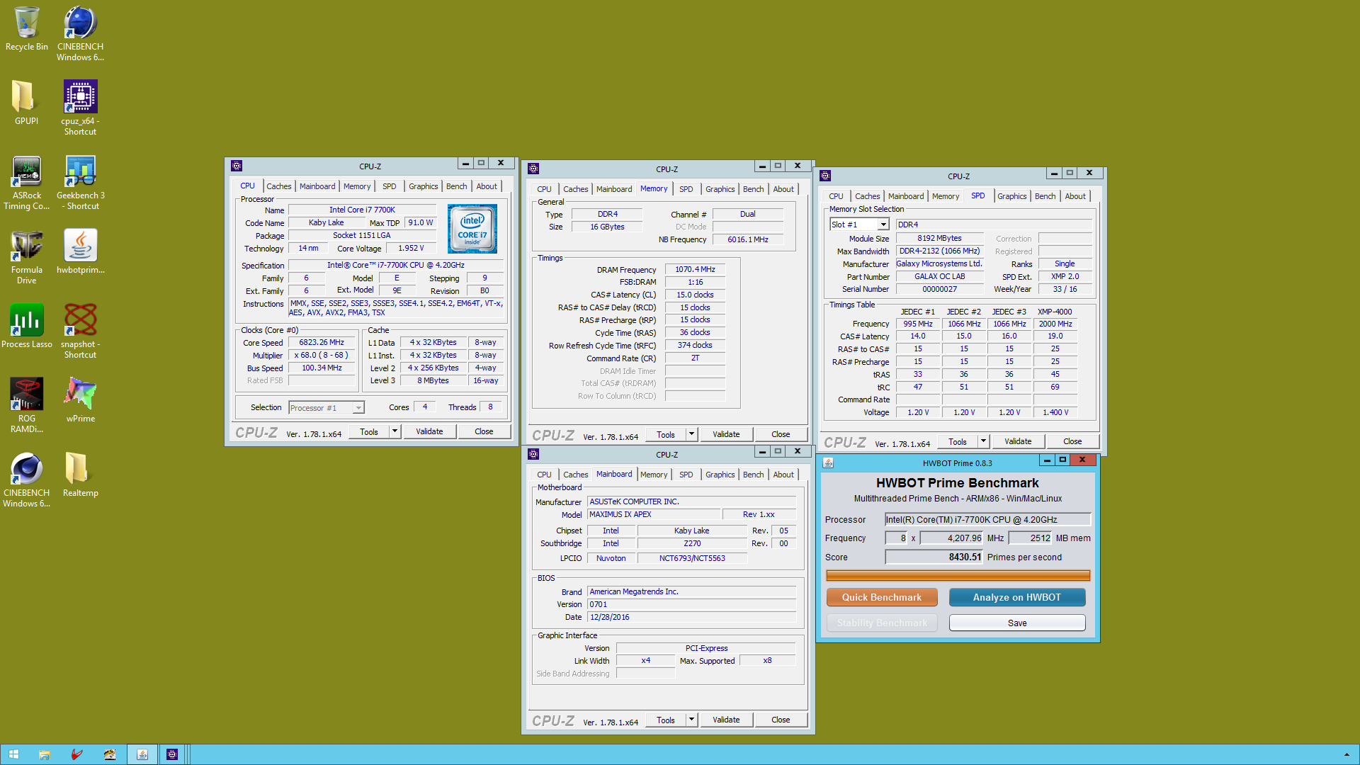This screenshot has width=1360, height=765.
Task: Select the Java HWBOT Prime taskbar icon
Action: click(x=142, y=754)
